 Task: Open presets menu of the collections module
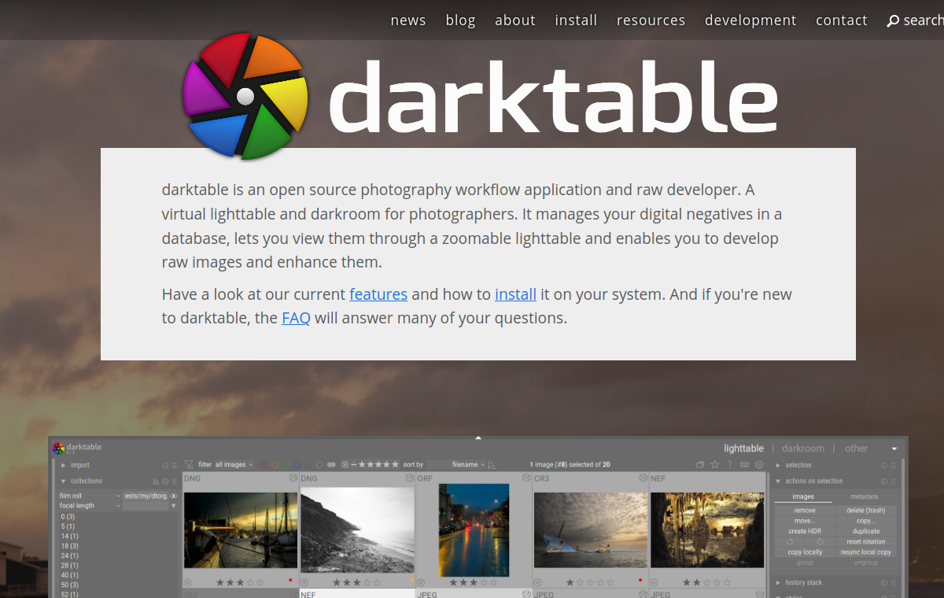coord(174,482)
